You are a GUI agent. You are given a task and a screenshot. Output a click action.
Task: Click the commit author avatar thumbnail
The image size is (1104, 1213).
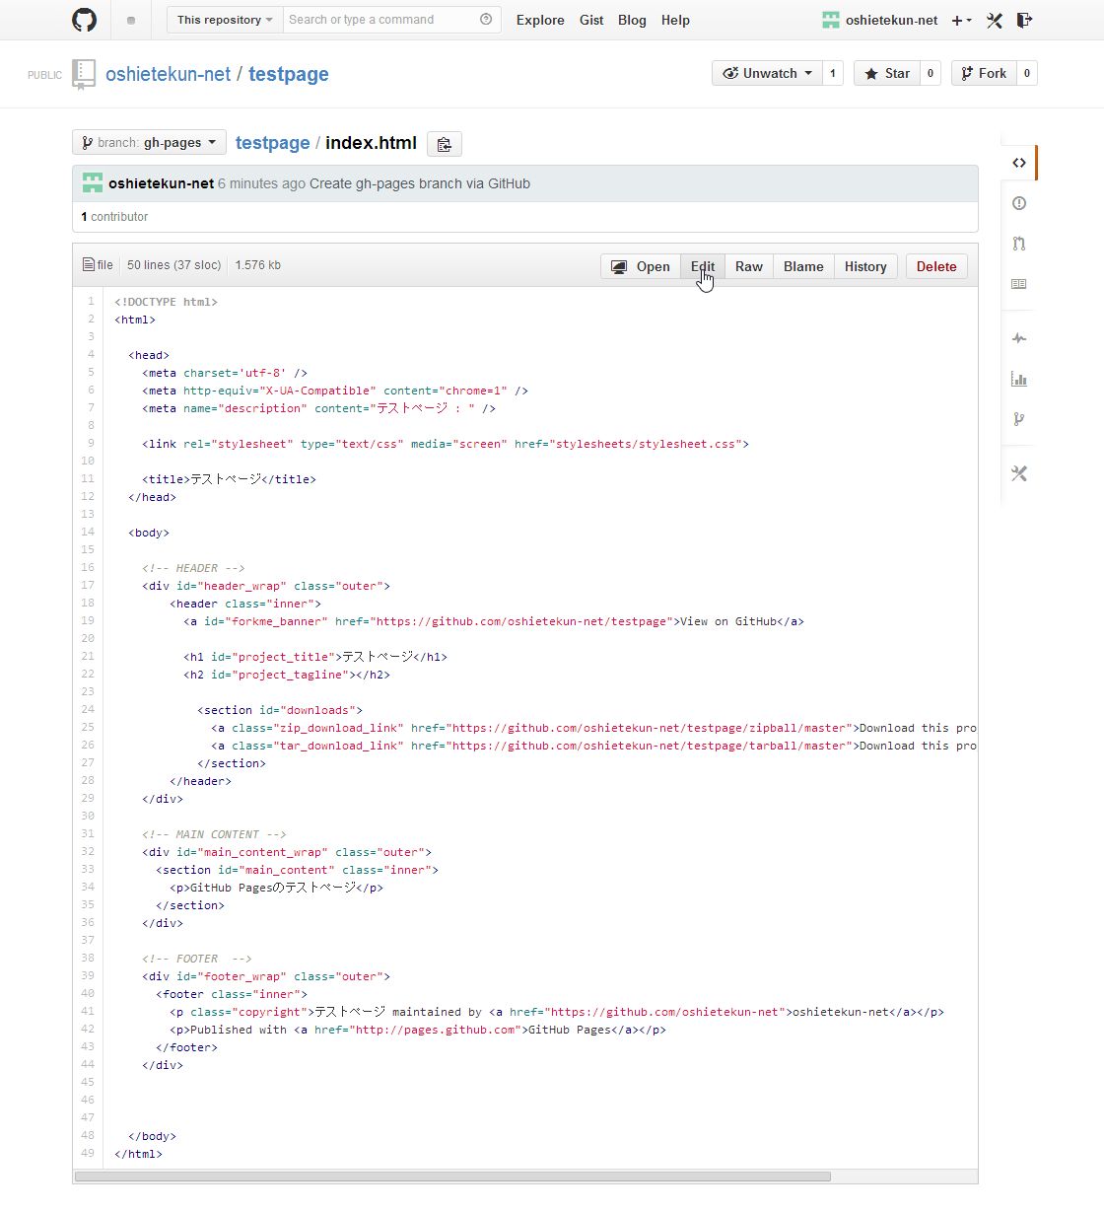(93, 183)
